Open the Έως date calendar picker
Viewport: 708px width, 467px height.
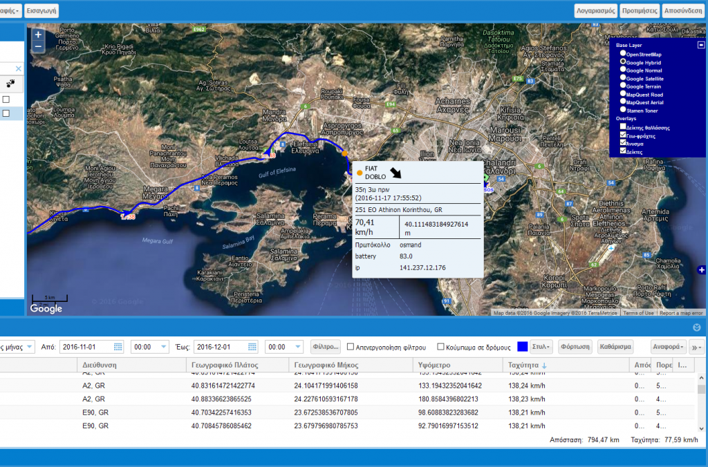click(252, 347)
